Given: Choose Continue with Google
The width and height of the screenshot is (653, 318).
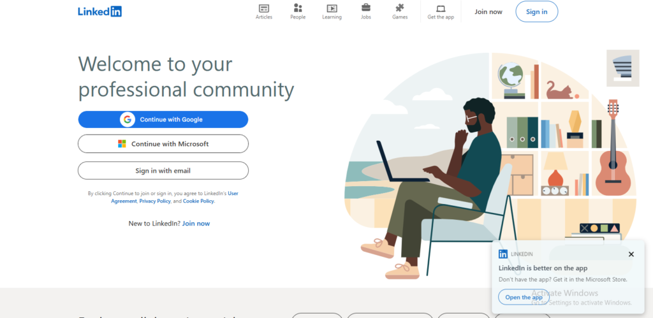Looking at the screenshot, I should (x=163, y=119).
